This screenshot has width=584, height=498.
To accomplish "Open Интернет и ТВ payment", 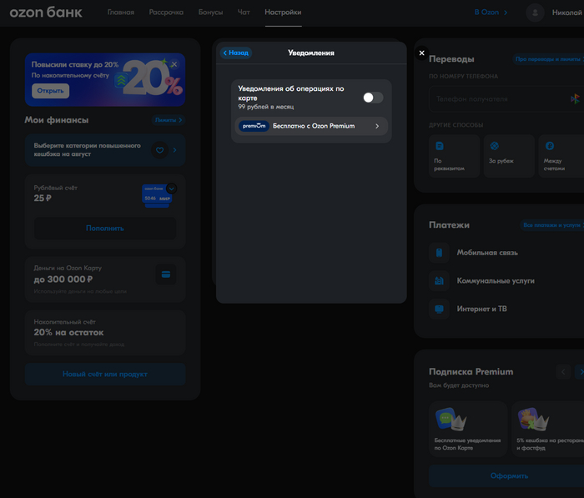I will point(481,309).
